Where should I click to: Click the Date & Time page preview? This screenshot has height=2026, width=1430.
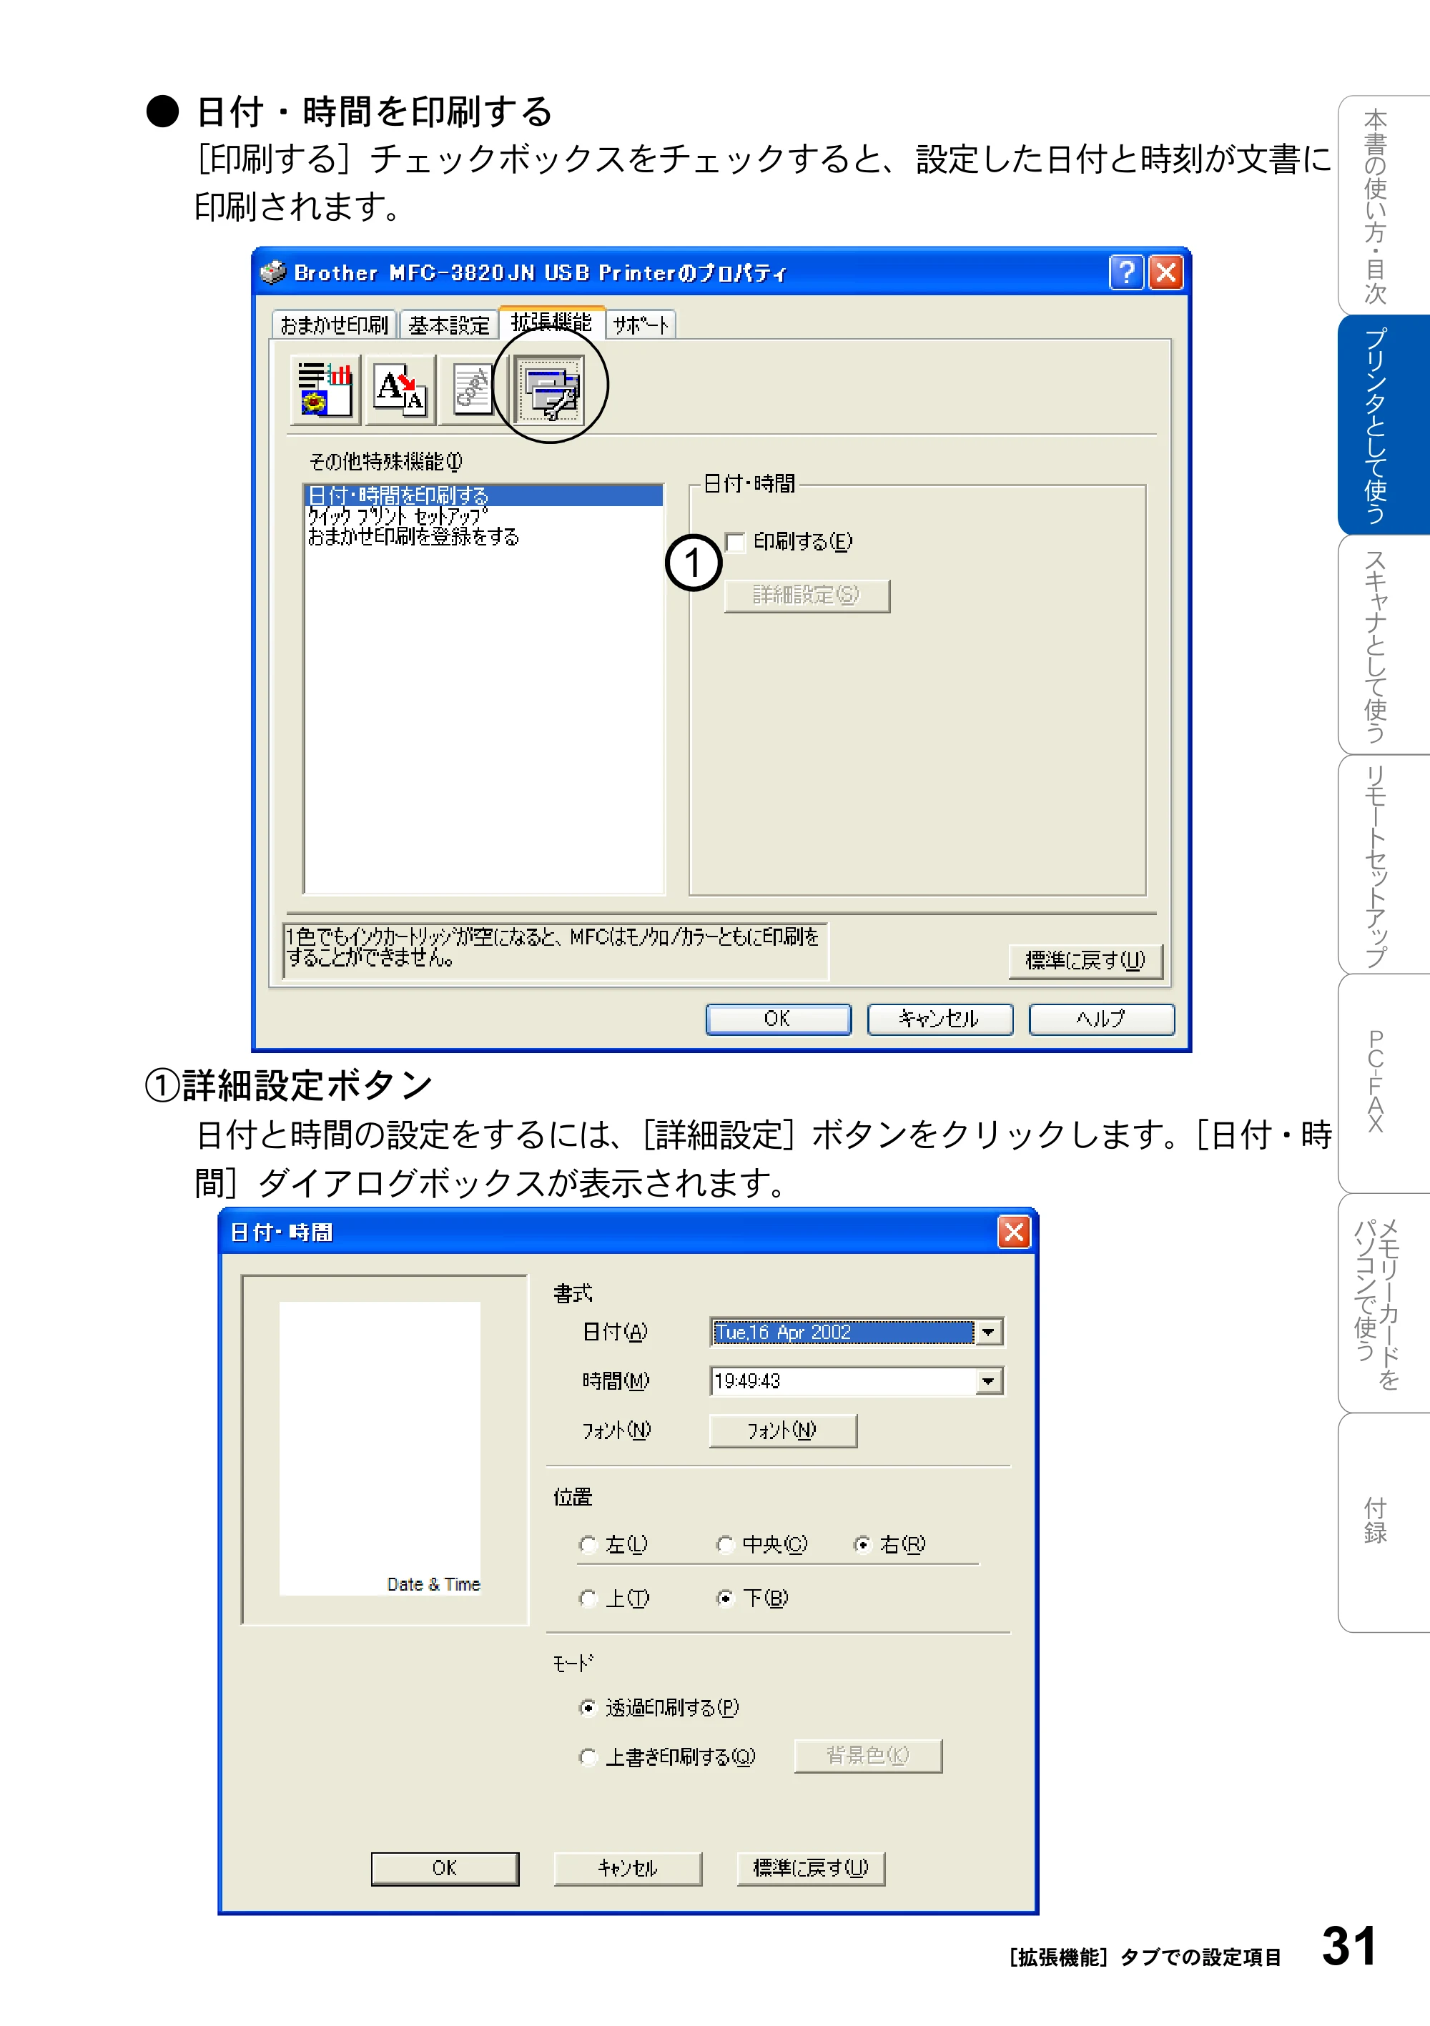coord(380,1448)
